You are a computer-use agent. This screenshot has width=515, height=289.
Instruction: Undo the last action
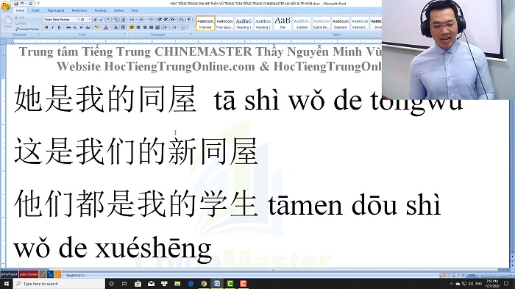pos(22,4)
